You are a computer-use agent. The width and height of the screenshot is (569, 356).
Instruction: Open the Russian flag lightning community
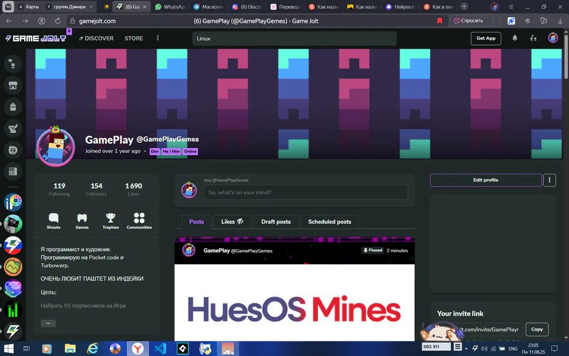point(13,245)
